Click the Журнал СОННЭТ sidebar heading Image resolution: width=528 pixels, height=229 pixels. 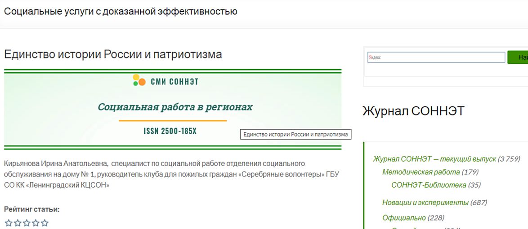coord(413,111)
